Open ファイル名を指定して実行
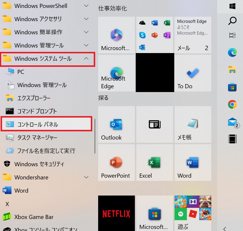The height and width of the screenshot is (231, 243). tap(47, 151)
